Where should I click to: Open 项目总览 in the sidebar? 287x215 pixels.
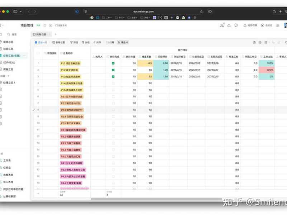(x=8, y=42)
